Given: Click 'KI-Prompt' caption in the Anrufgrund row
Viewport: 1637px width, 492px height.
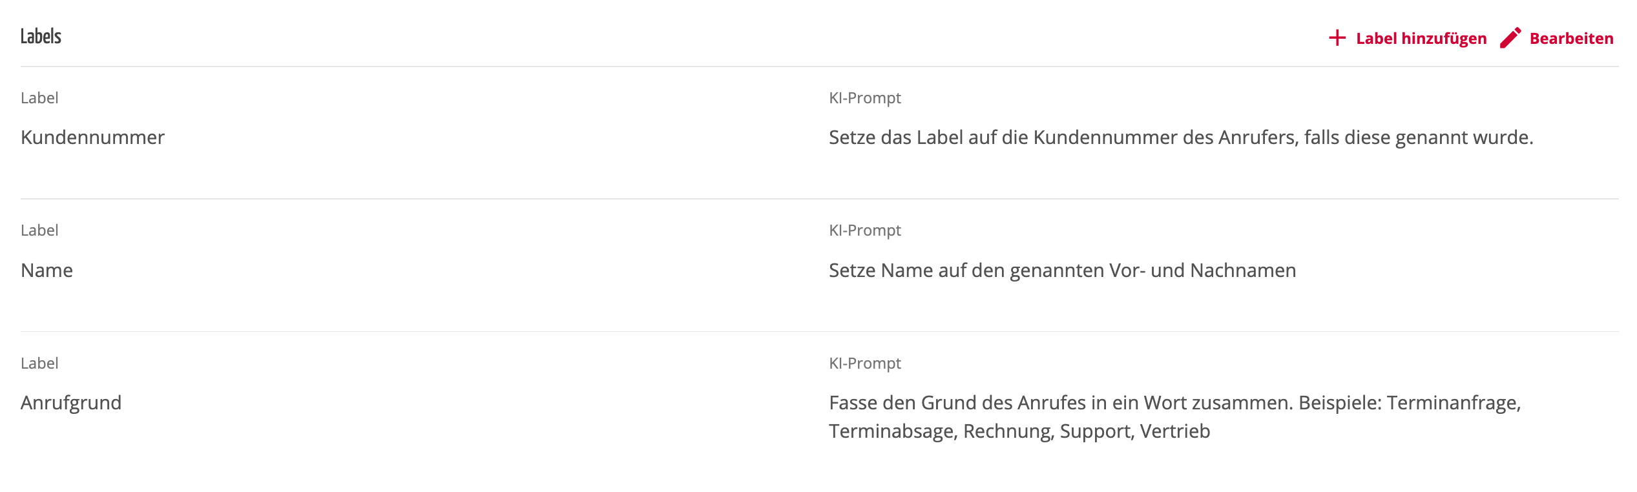Looking at the screenshot, I should tap(864, 364).
